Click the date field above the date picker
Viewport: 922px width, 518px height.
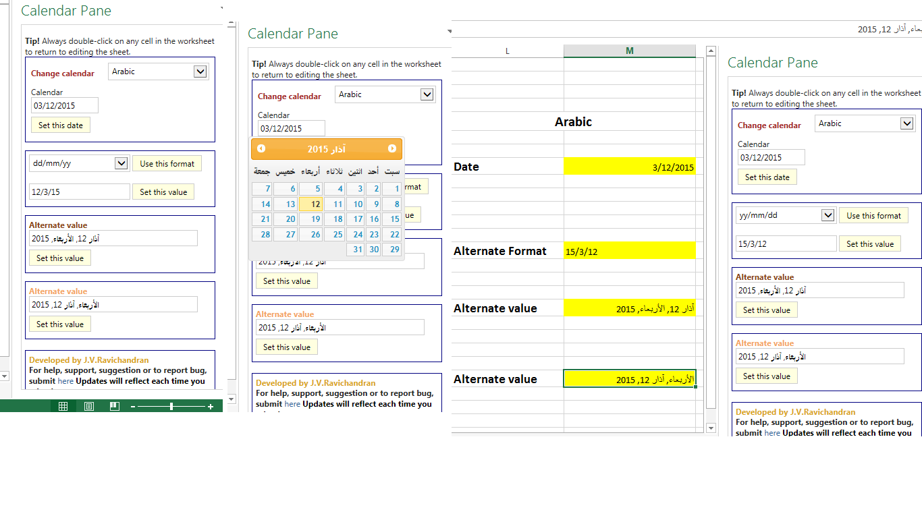(292, 128)
